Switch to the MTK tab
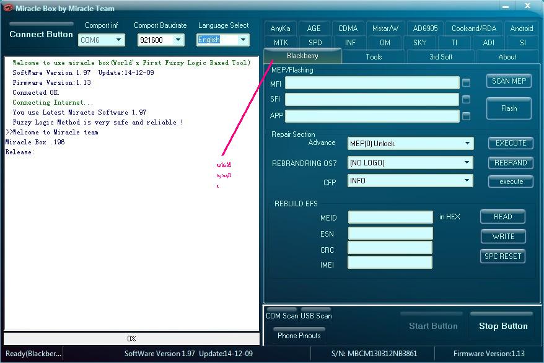 tap(281, 43)
